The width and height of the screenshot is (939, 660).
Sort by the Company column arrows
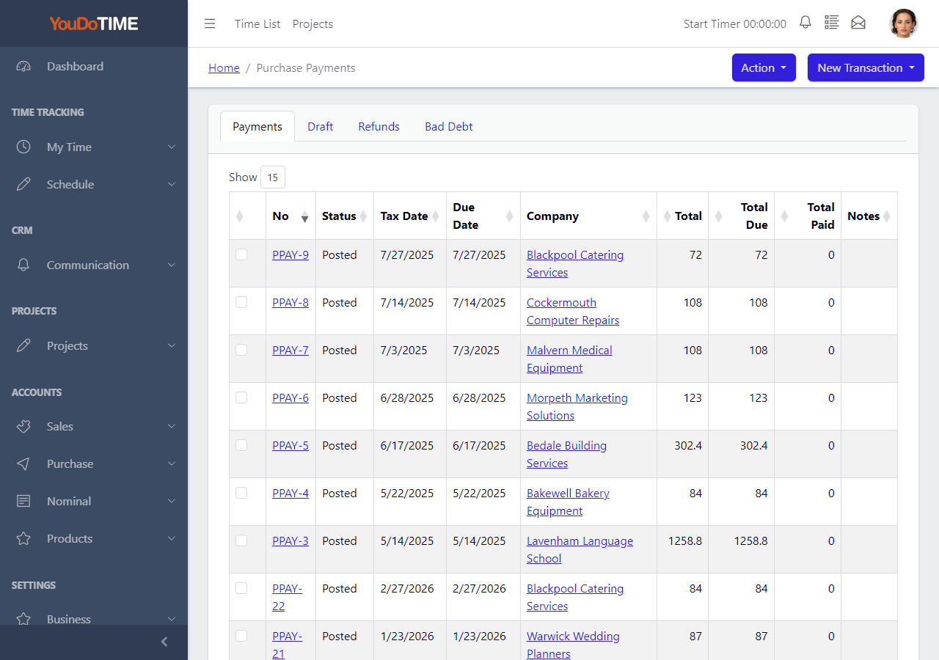(646, 216)
